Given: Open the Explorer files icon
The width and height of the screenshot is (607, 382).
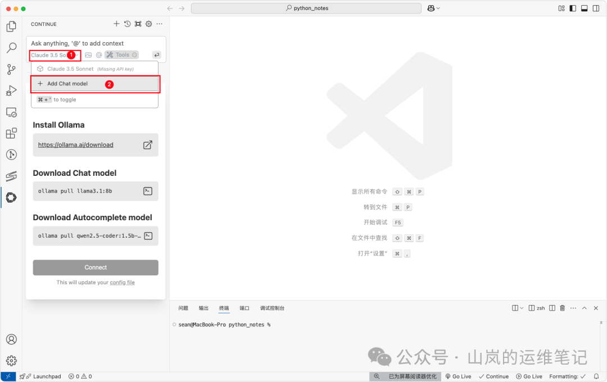Looking at the screenshot, I should [x=11, y=26].
